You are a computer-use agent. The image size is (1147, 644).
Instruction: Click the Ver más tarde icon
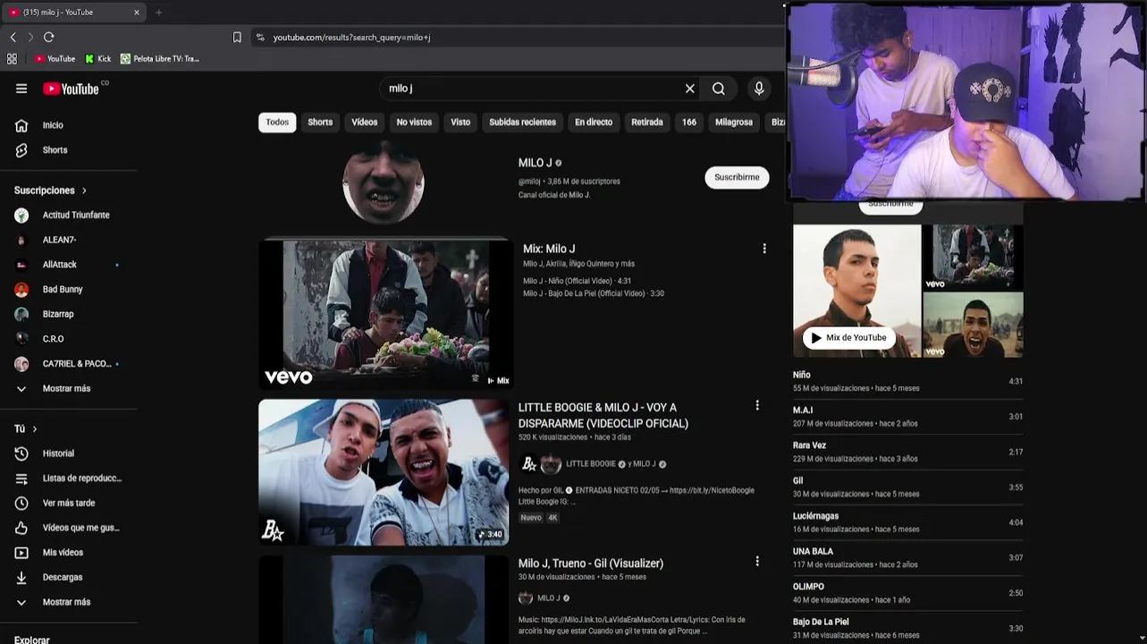click(x=21, y=503)
